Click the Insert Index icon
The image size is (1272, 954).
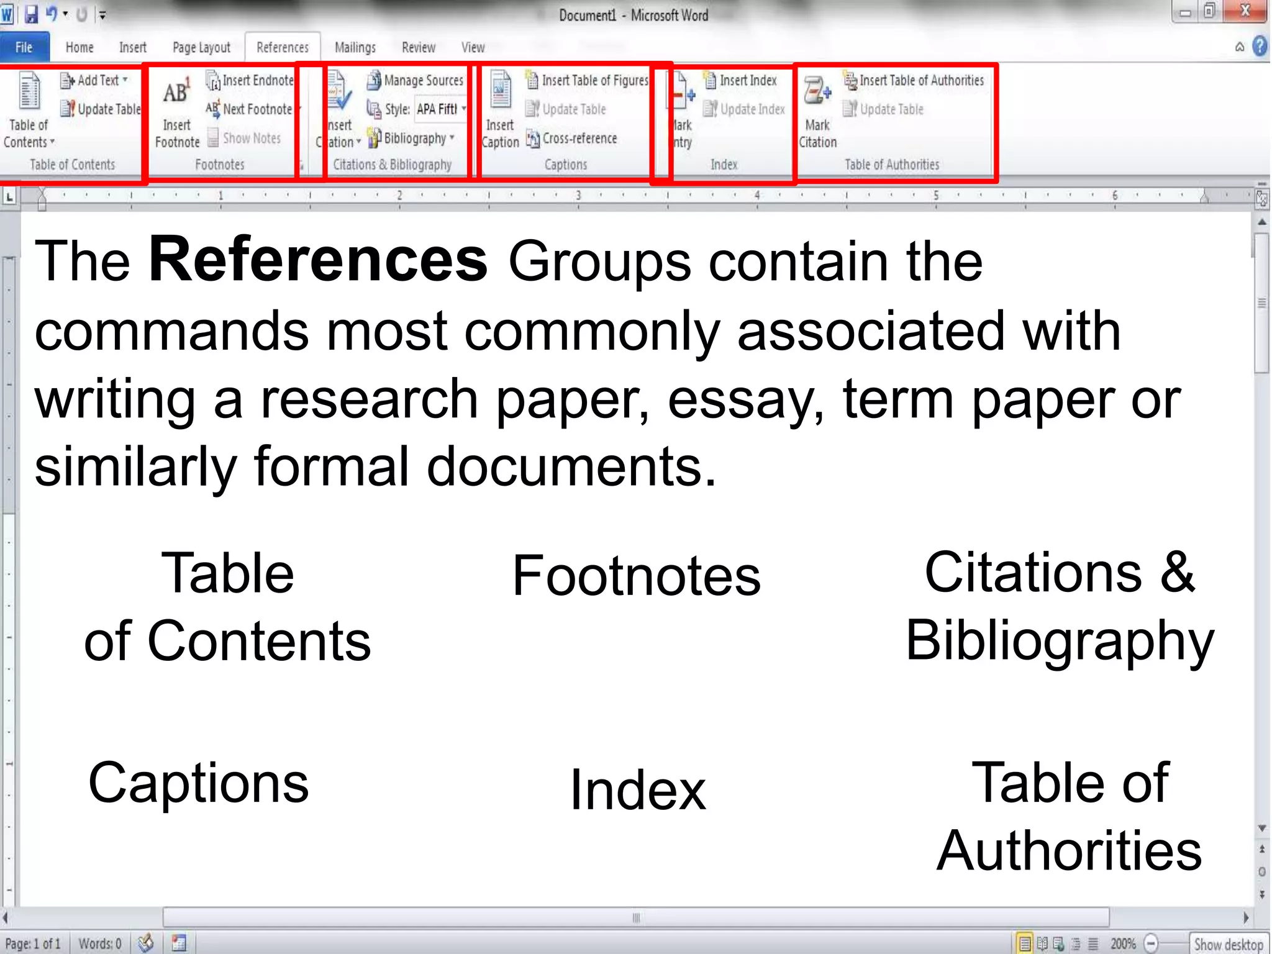point(710,81)
